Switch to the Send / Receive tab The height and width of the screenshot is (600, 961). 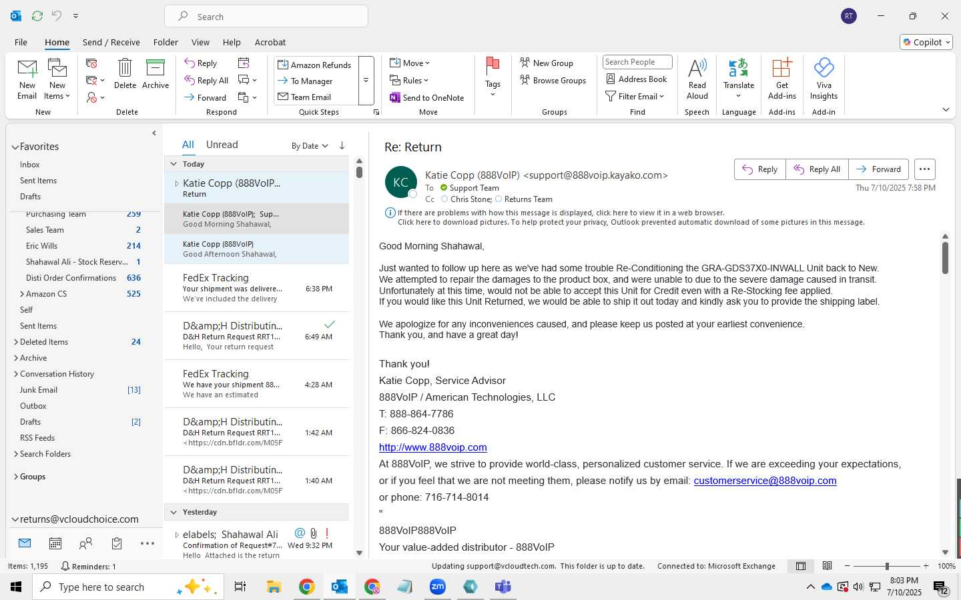(x=111, y=42)
